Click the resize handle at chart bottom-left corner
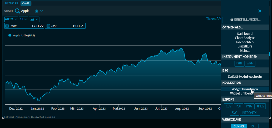 coord(4,117)
